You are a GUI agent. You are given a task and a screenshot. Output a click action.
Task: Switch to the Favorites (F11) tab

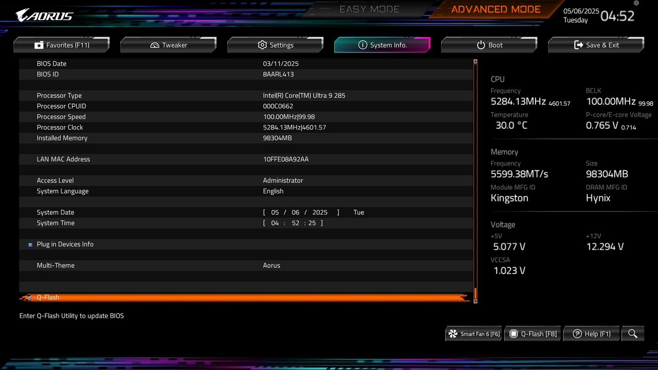click(61, 45)
